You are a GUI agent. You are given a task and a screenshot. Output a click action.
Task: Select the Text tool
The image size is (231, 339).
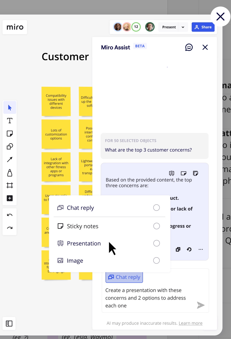point(10,121)
